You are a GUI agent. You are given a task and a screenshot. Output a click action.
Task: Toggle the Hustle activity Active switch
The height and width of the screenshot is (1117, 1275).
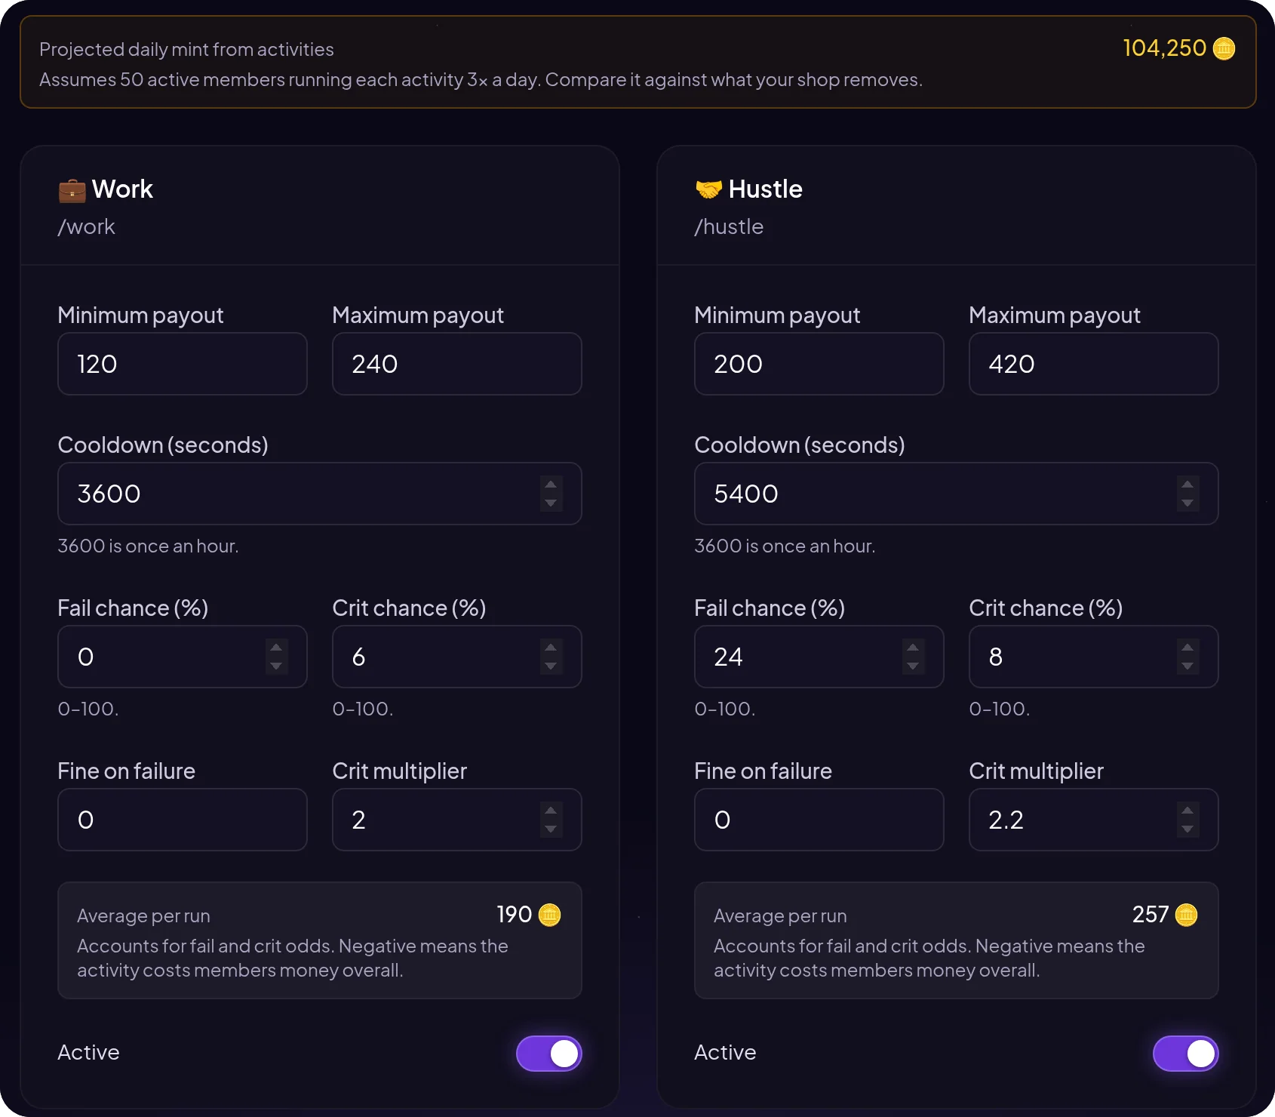(x=1186, y=1054)
